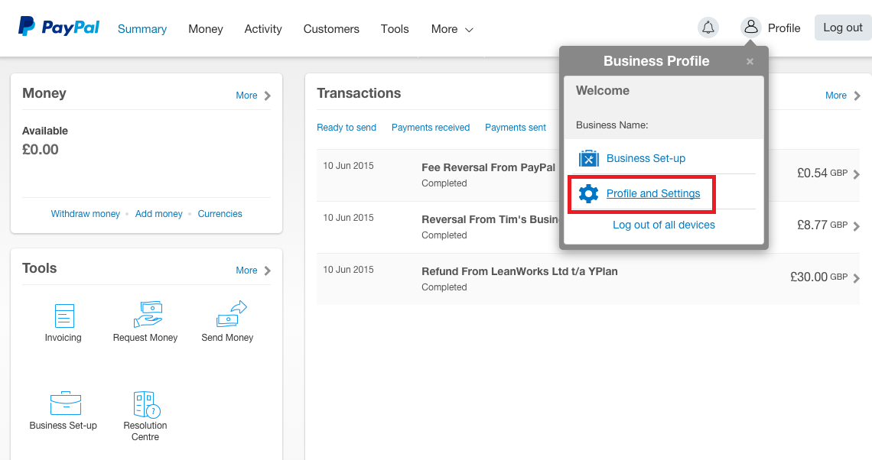This screenshot has width=872, height=460.
Task: Open the Tools menu item
Action: coord(394,29)
